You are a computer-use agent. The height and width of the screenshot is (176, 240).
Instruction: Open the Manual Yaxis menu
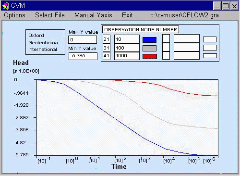coord(93,15)
